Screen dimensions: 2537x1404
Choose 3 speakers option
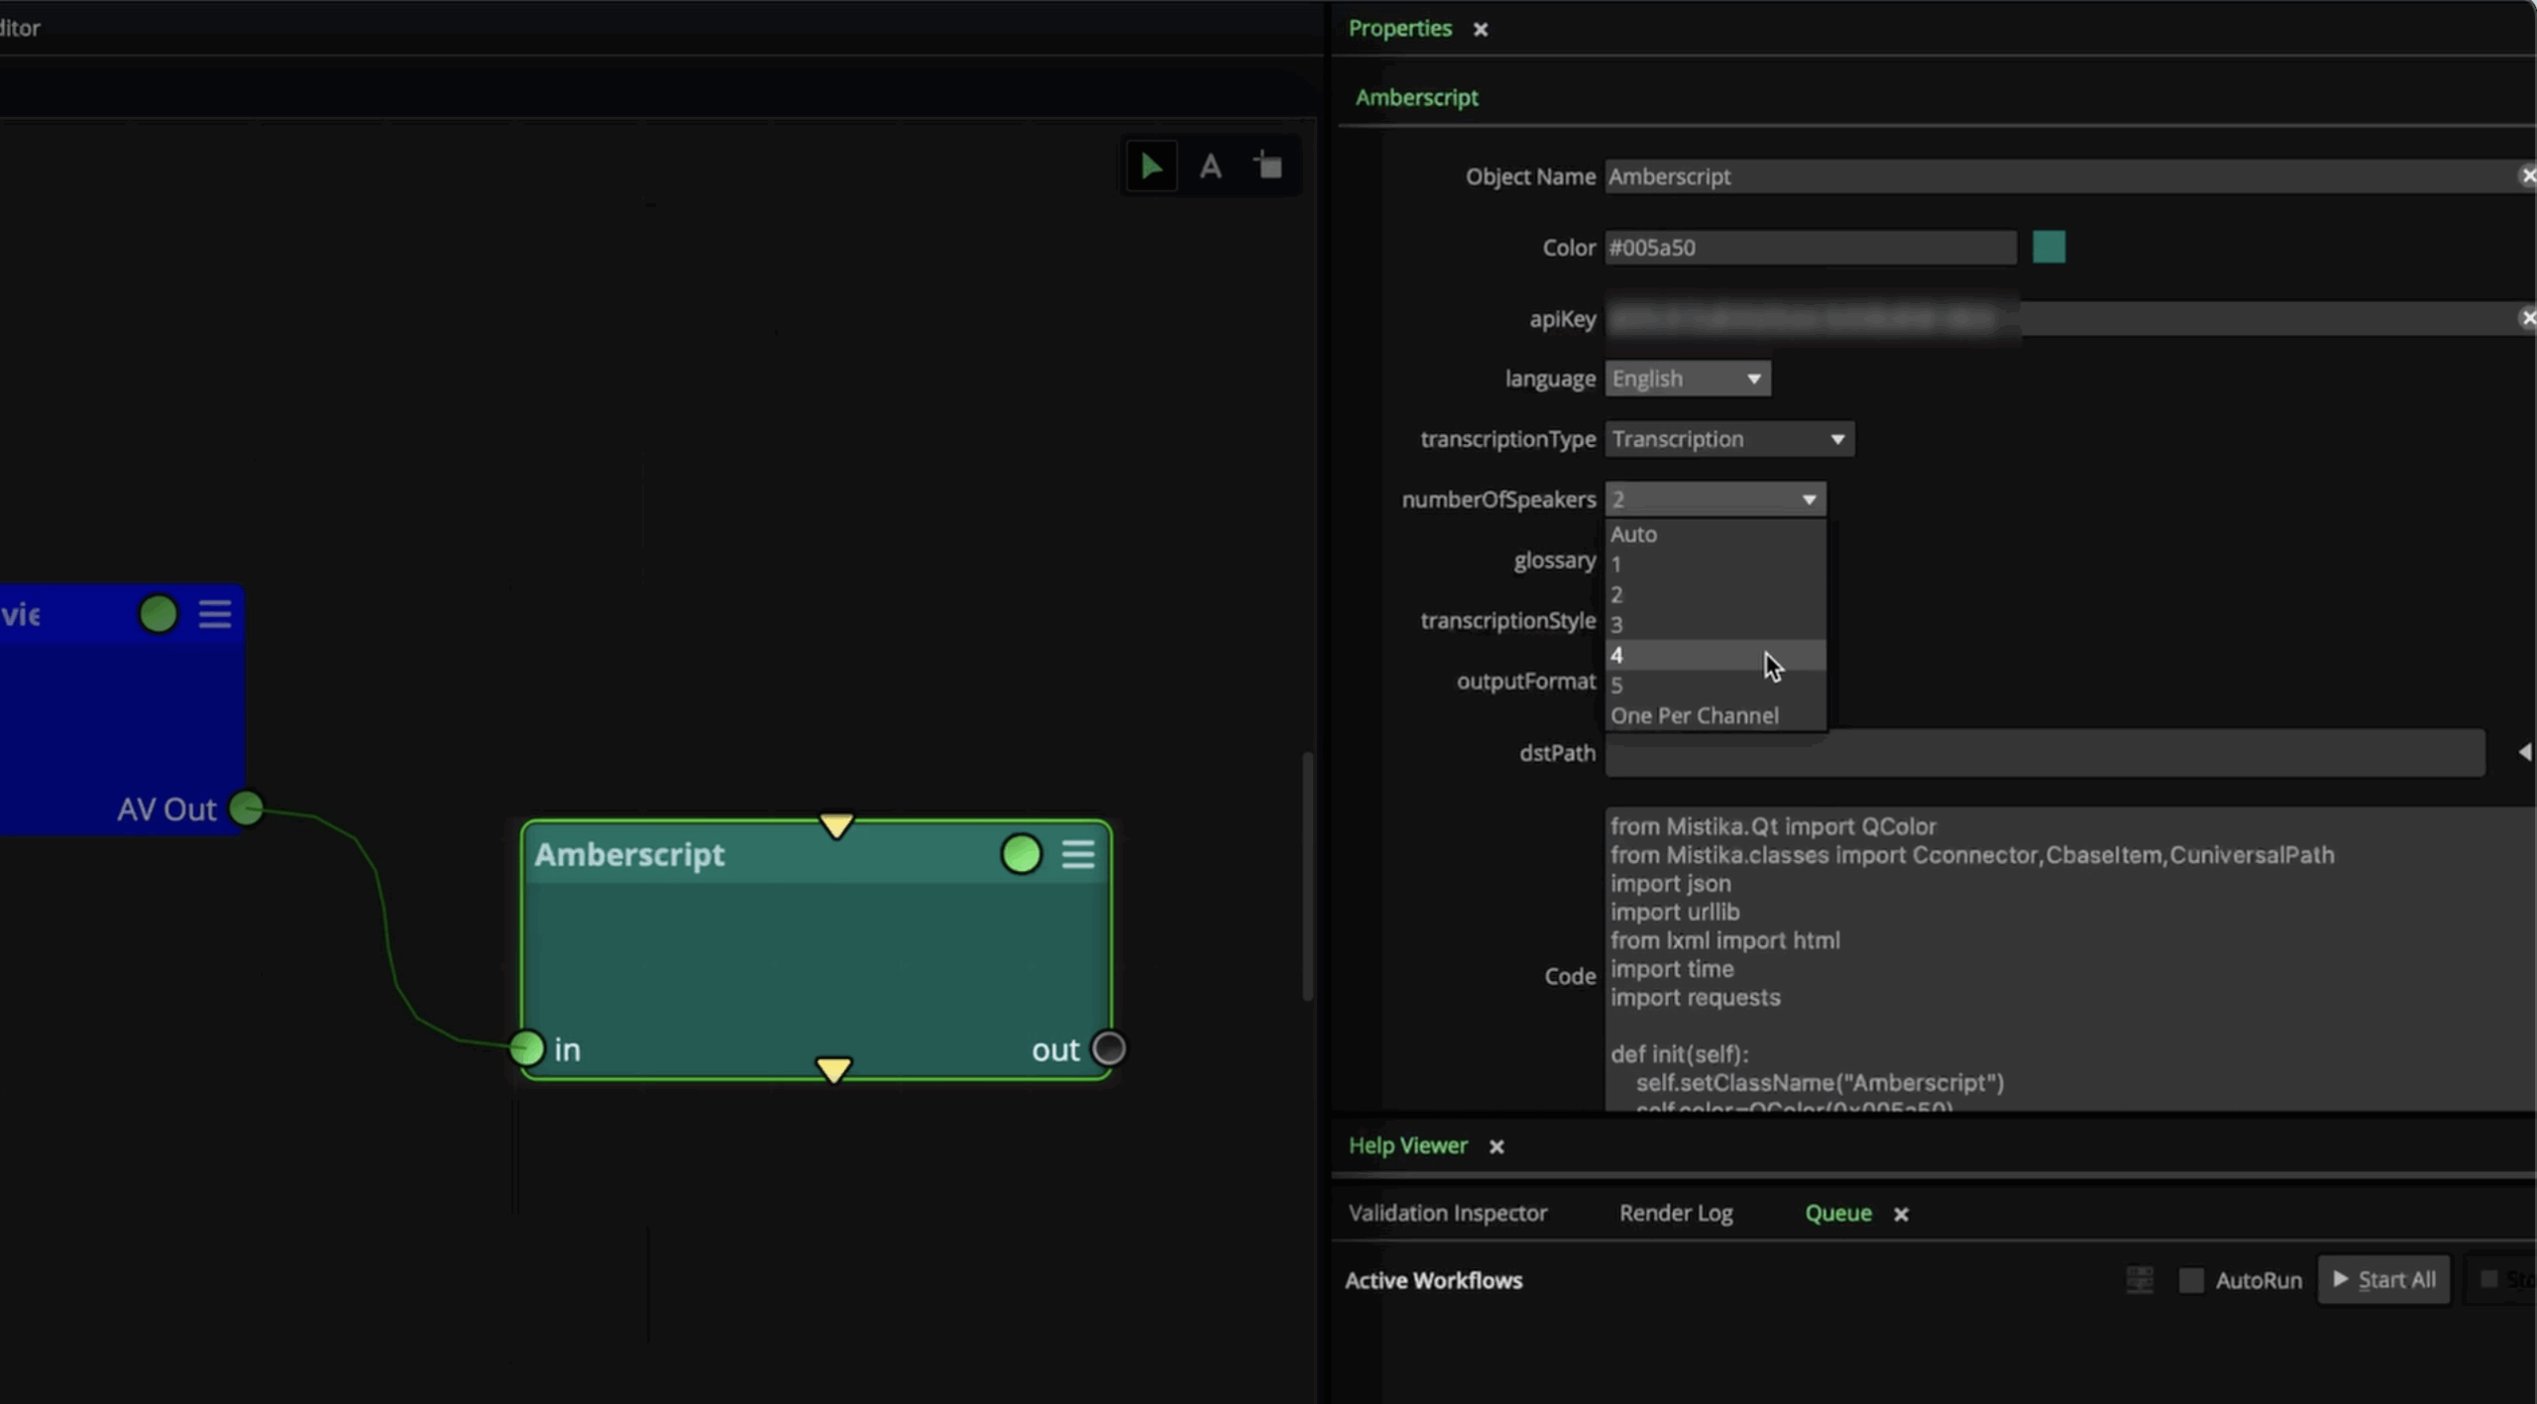click(x=1715, y=624)
